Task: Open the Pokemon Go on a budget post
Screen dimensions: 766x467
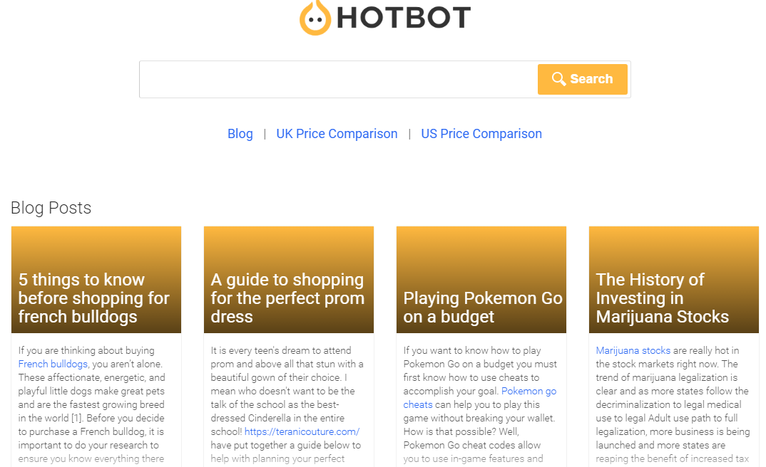Action: (482, 308)
